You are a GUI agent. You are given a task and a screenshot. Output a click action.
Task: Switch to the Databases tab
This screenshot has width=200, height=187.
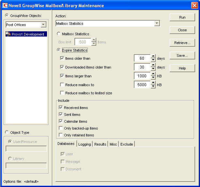66,144
